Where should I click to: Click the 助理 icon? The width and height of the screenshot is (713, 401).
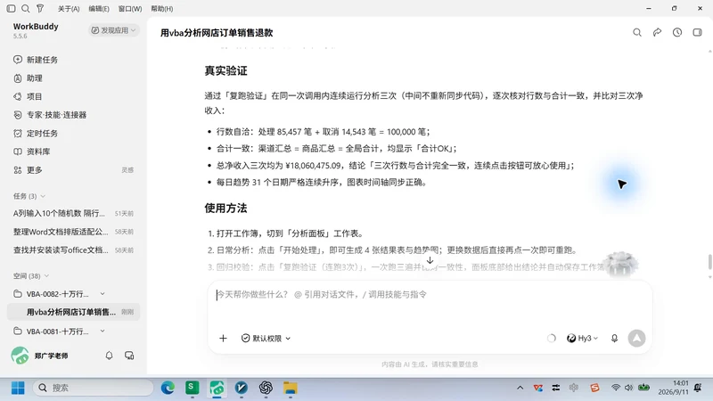(x=18, y=78)
